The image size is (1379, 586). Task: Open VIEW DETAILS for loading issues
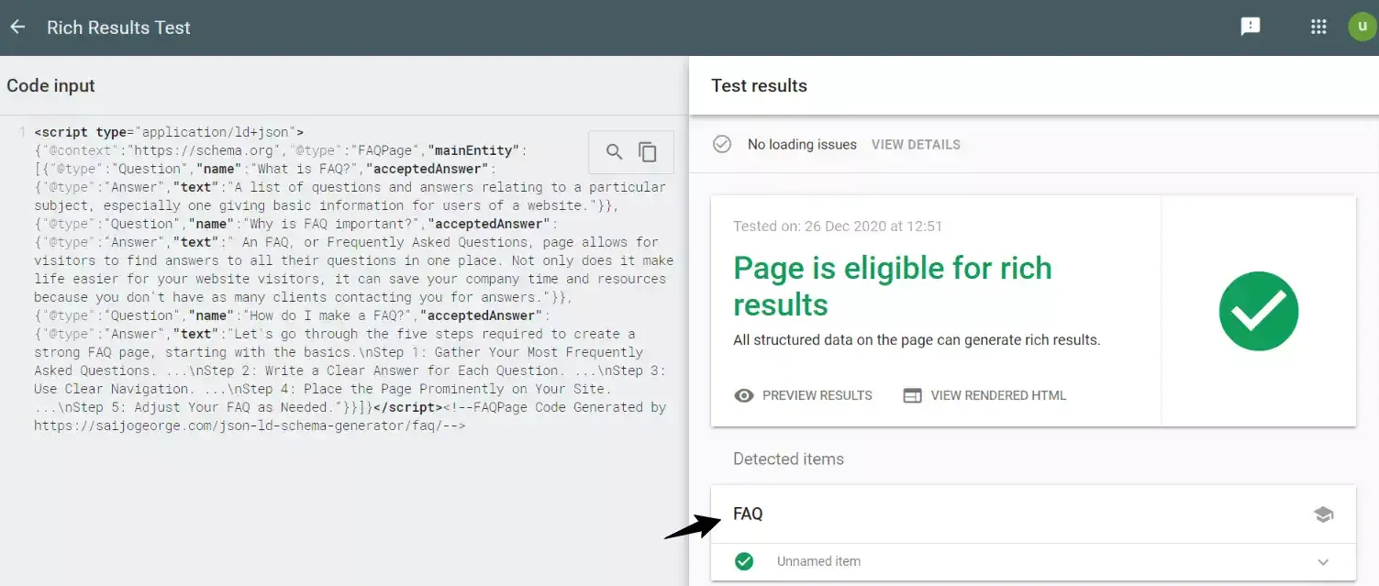coord(916,144)
